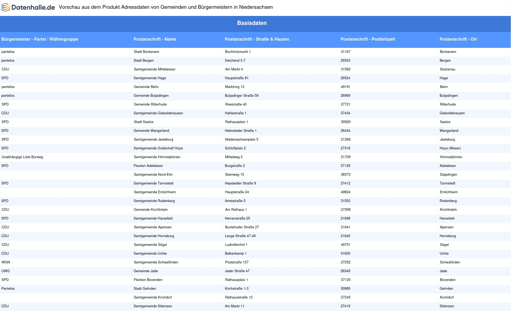The image size is (511, 311).
Task: Select Samtgemeinde Sögel
Action: pyautogui.click(x=150, y=245)
